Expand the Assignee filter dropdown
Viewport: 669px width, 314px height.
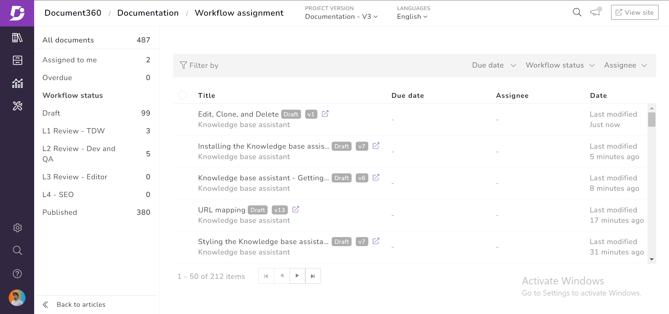point(625,65)
